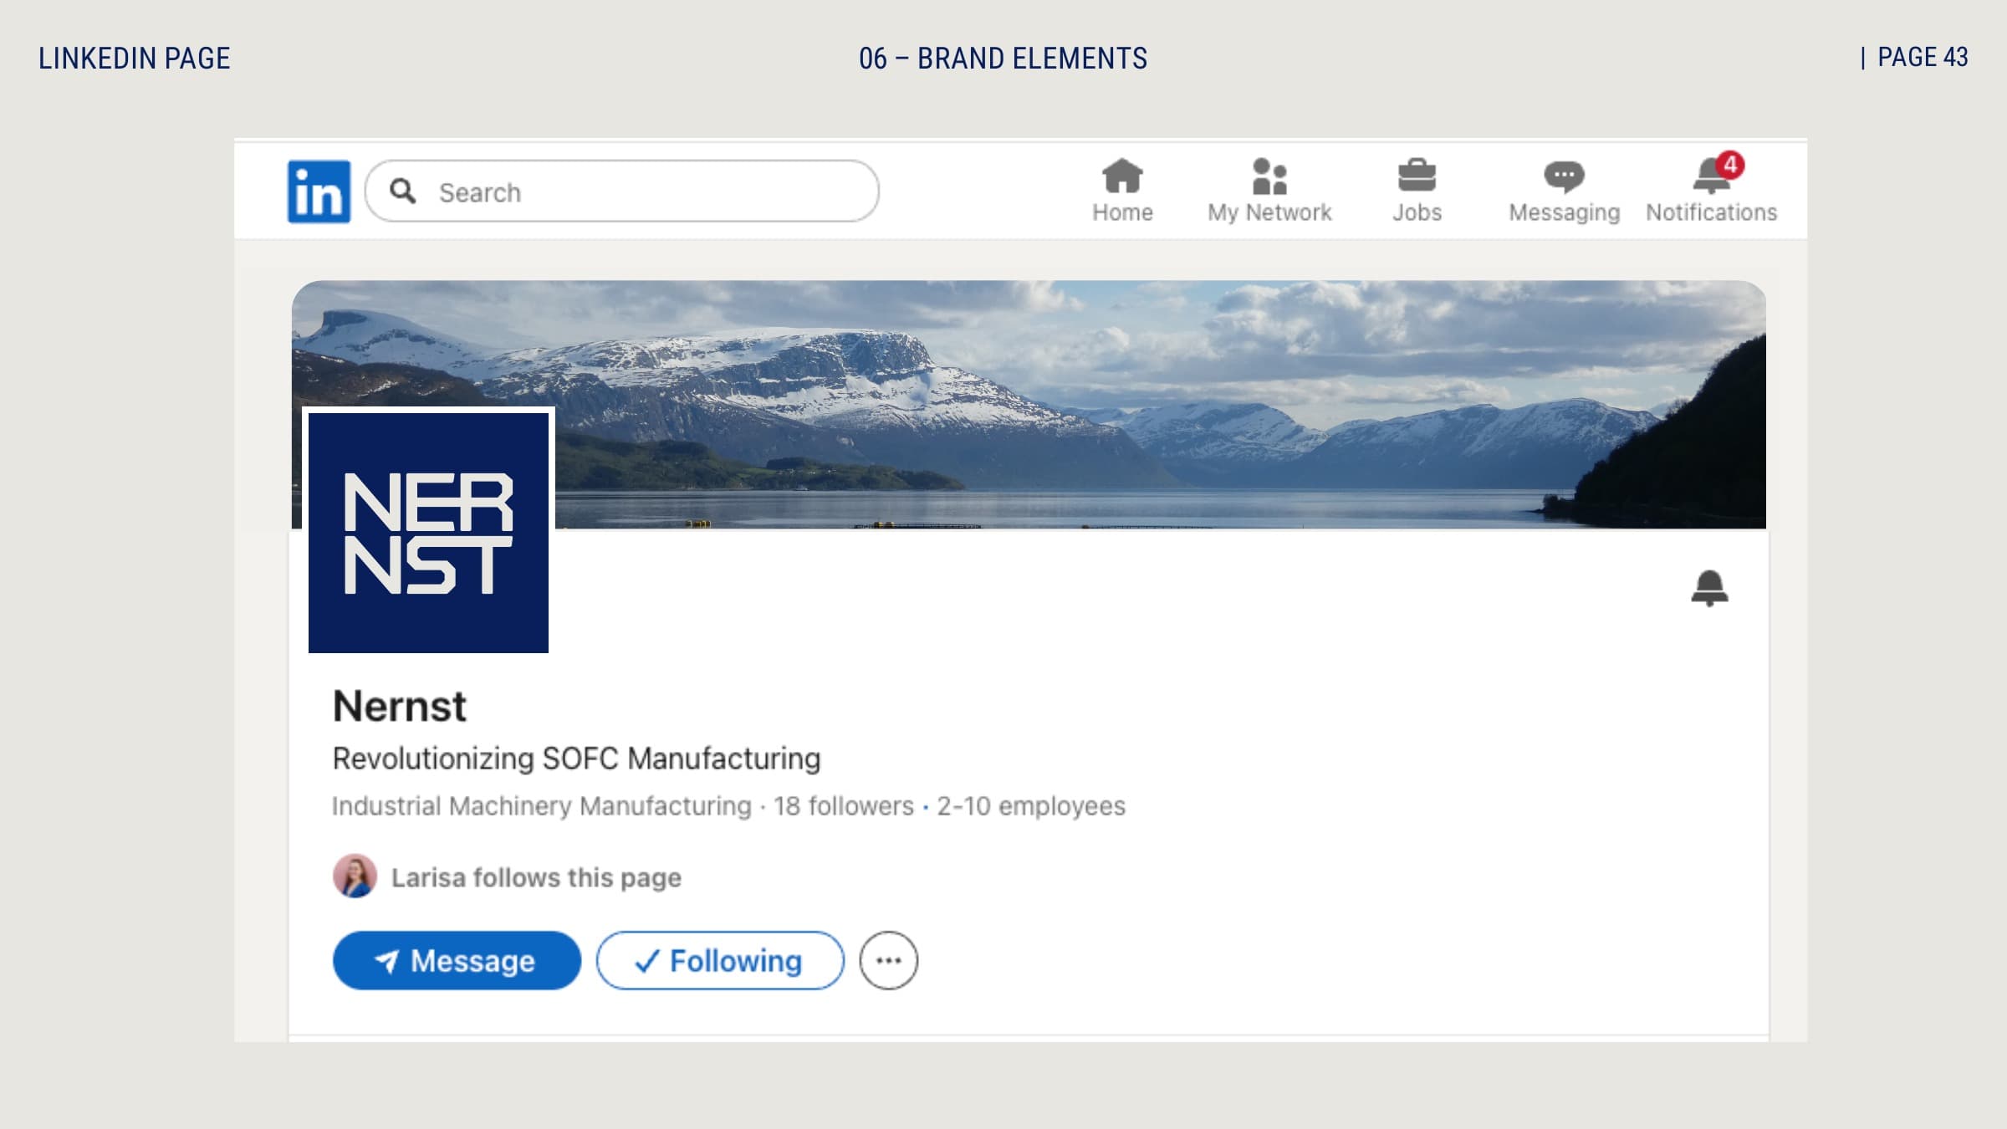Viewport: 2007px width, 1129px height.
Task: Open the Jobs nav item
Action: click(1417, 191)
